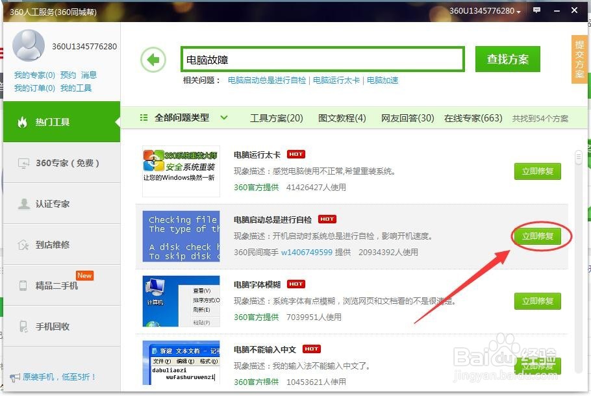Close the 360人工服务 window
This screenshot has width=591, height=396.
click(x=574, y=10)
